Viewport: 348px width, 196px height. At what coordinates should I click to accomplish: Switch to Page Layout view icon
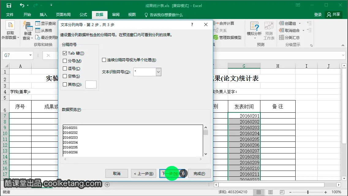[270, 192]
